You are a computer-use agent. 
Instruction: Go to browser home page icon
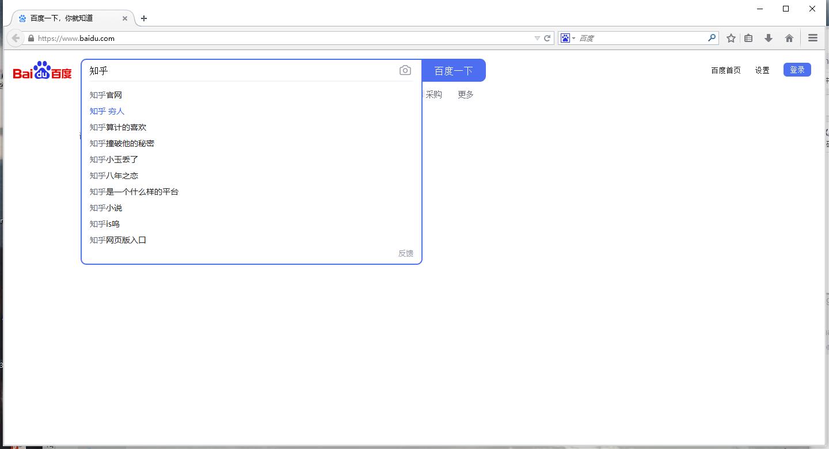789,38
